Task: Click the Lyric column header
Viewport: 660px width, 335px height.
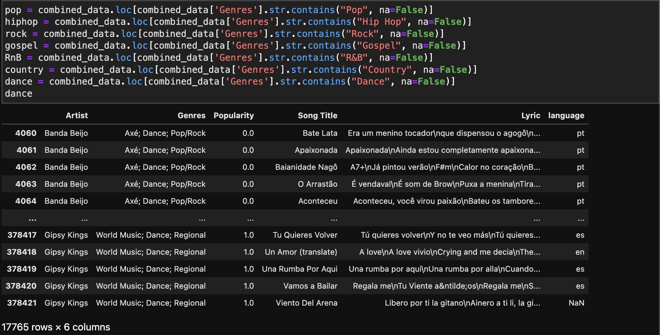Action: (531, 116)
